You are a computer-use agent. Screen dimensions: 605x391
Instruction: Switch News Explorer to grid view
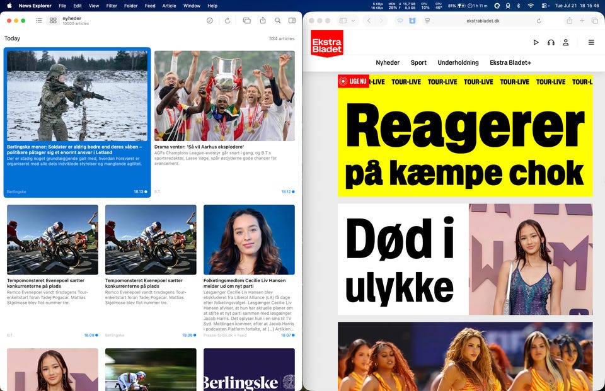(x=53, y=20)
